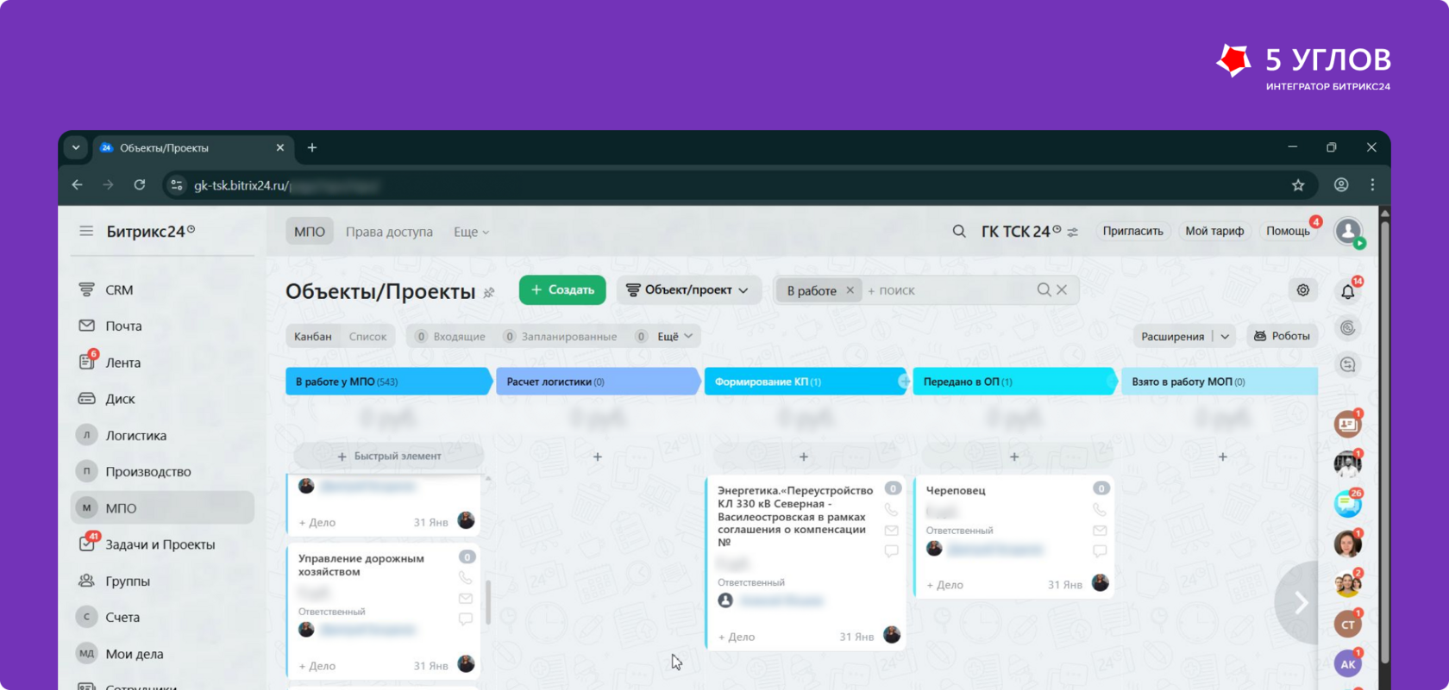The height and width of the screenshot is (690, 1449).
Task: Open the Расширения dropdown
Action: coord(1183,337)
